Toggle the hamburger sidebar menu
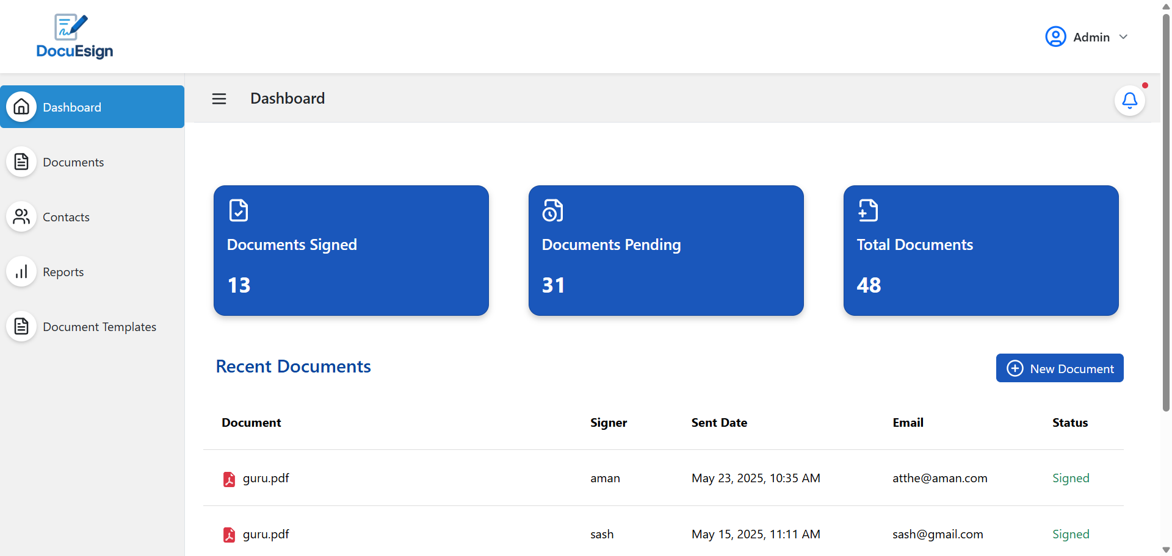1172x556 pixels. coord(219,99)
